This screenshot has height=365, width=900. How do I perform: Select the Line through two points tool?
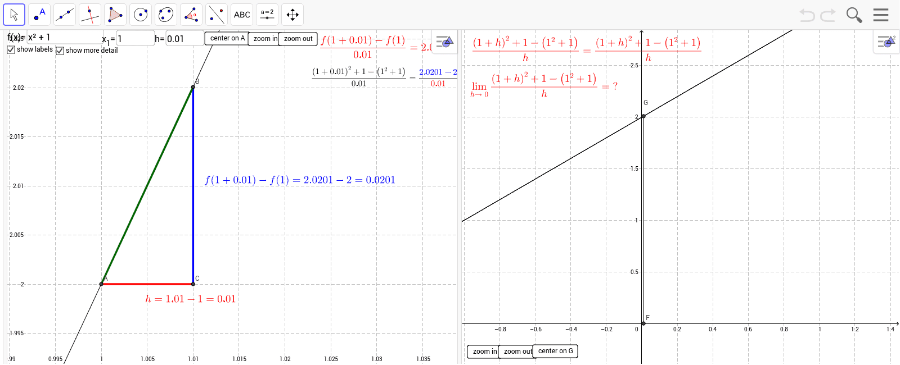click(65, 15)
